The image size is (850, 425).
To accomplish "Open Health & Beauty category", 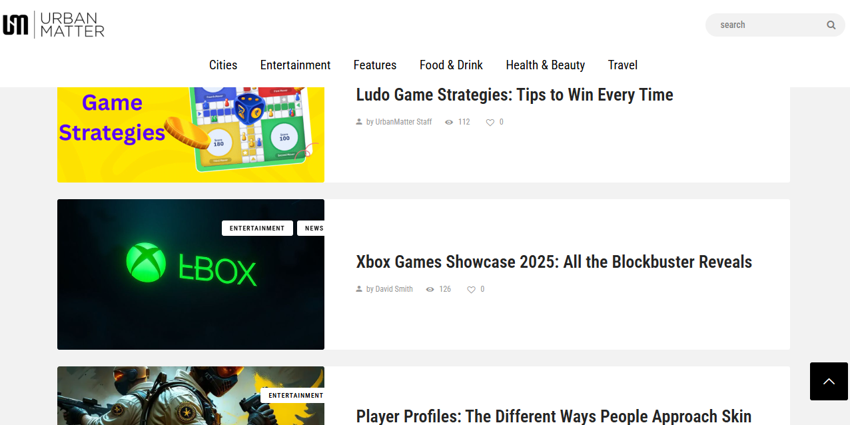I will pos(545,65).
